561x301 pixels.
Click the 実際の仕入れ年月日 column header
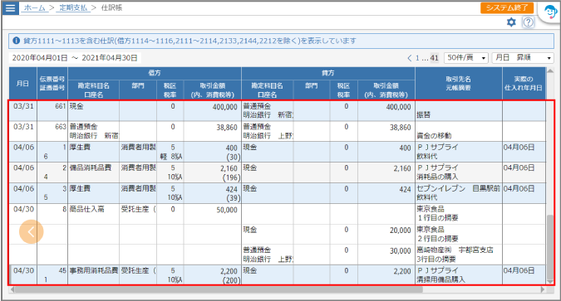click(x=524, y=84)
